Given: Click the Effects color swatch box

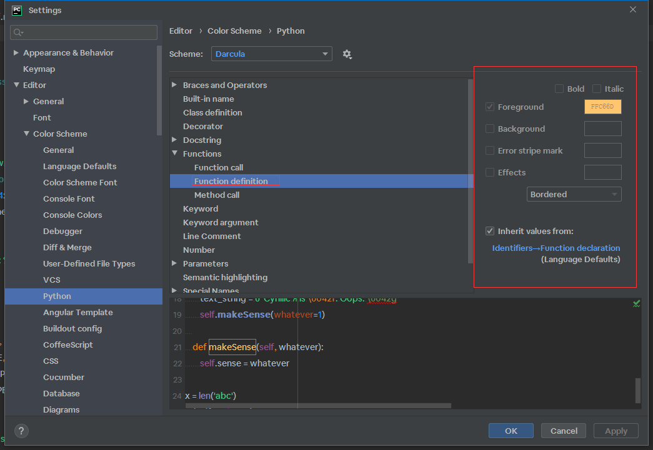Looking at the screenshot, I should click(602, 172).
